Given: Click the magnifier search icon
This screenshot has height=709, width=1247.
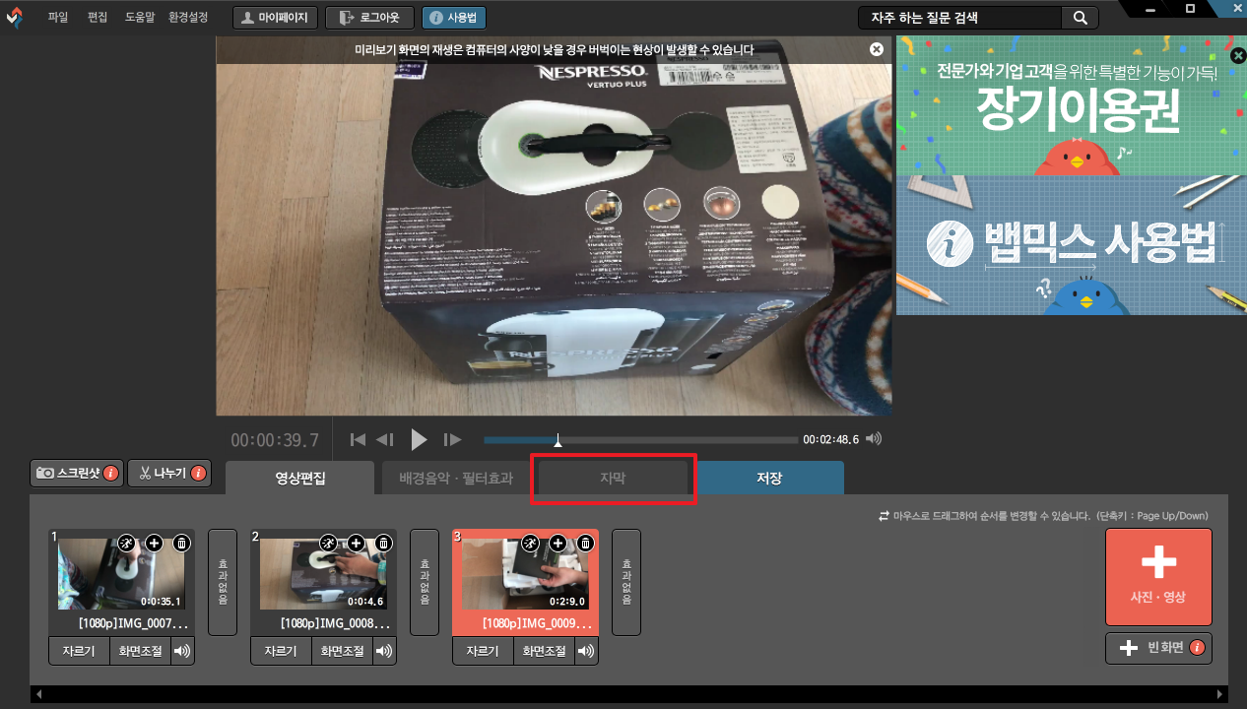Looking at the screenshot, I should click(x=1080, y=18).
